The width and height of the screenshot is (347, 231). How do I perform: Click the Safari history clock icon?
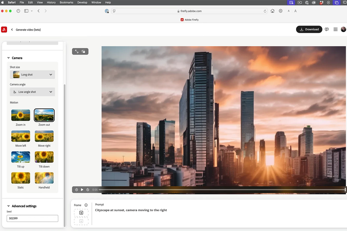[18, 11]
